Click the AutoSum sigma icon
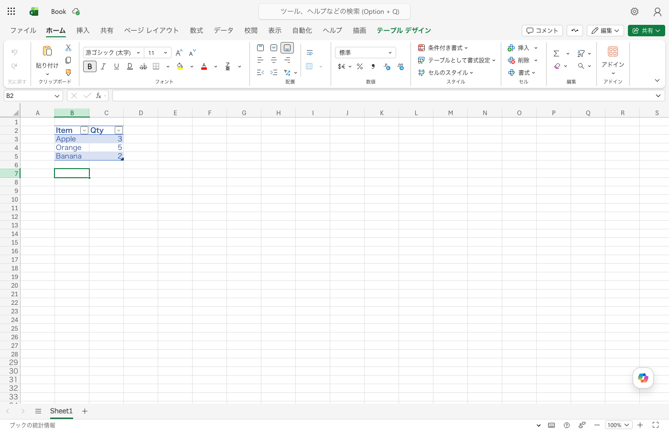The image size is (669, 430). click(x=556, y=53)
